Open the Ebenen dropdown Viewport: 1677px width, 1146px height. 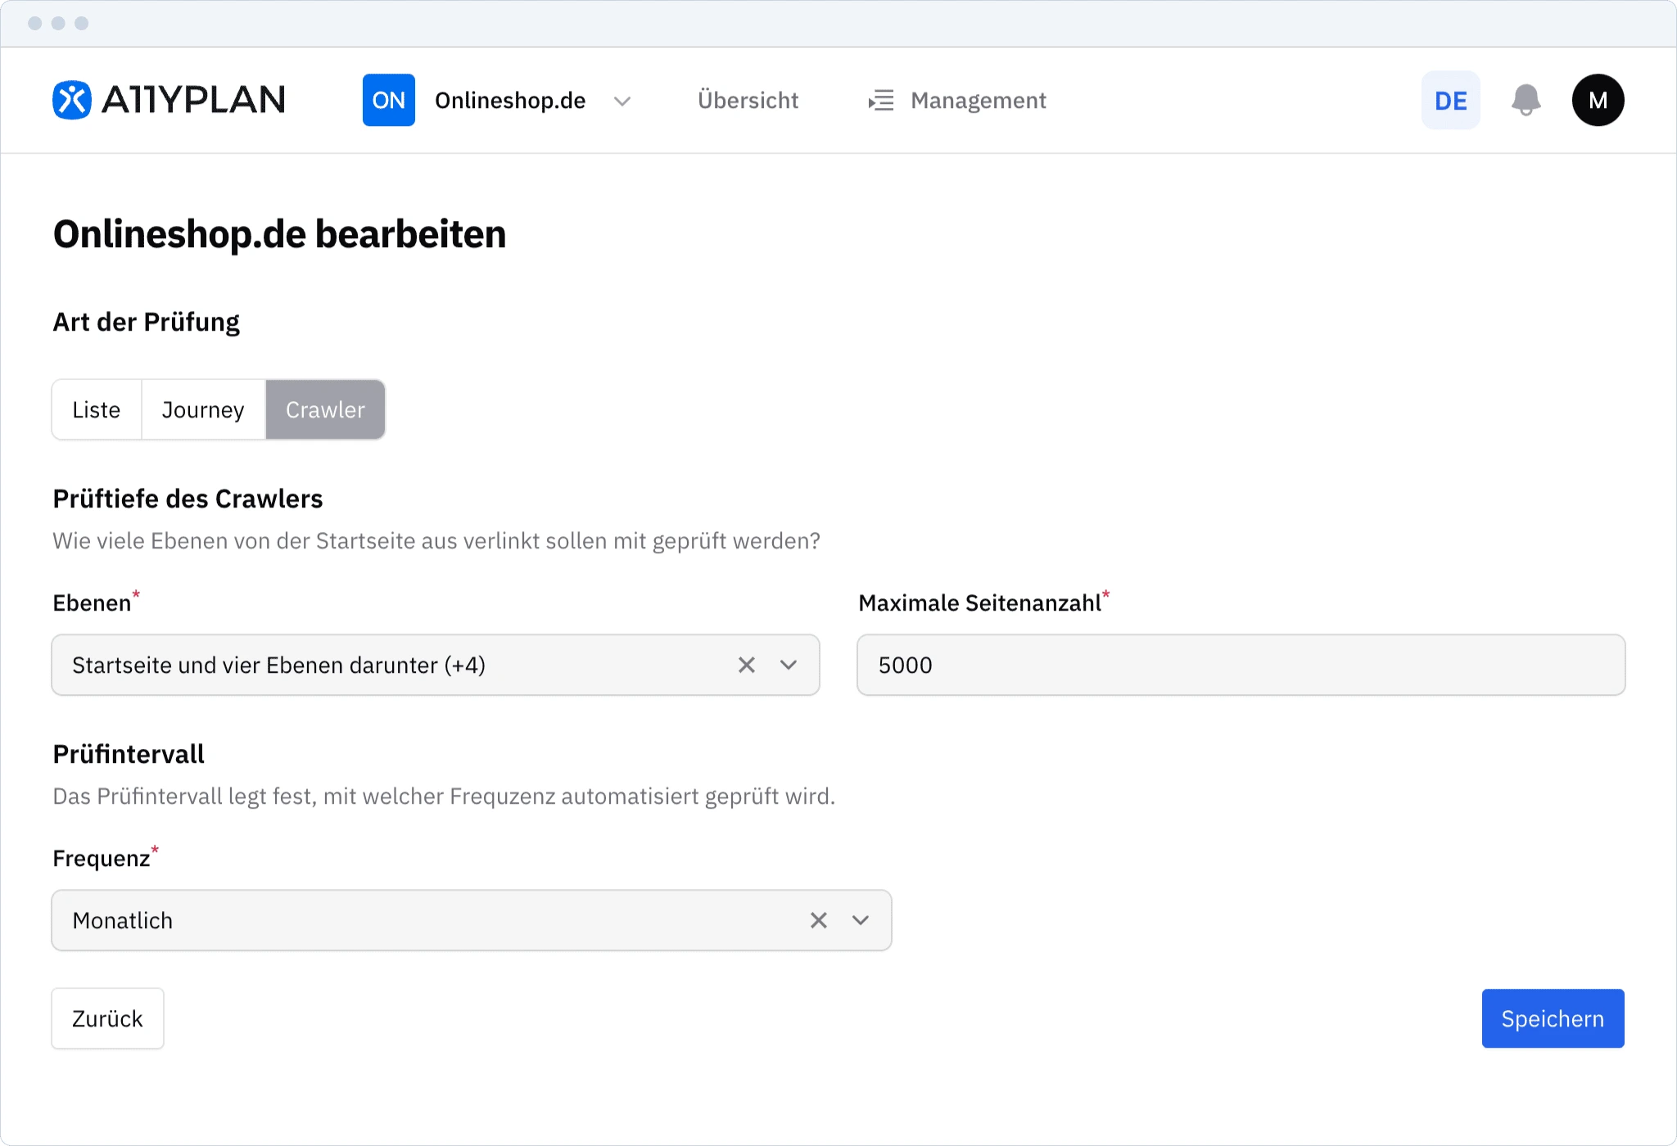tap(789, 665)
